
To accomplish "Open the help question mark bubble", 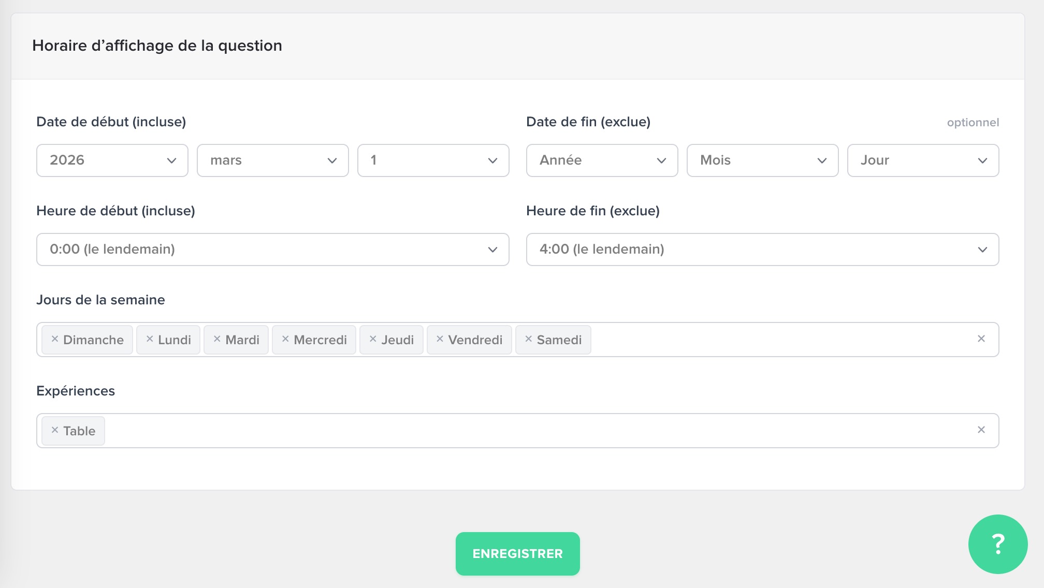I will 997,544.
